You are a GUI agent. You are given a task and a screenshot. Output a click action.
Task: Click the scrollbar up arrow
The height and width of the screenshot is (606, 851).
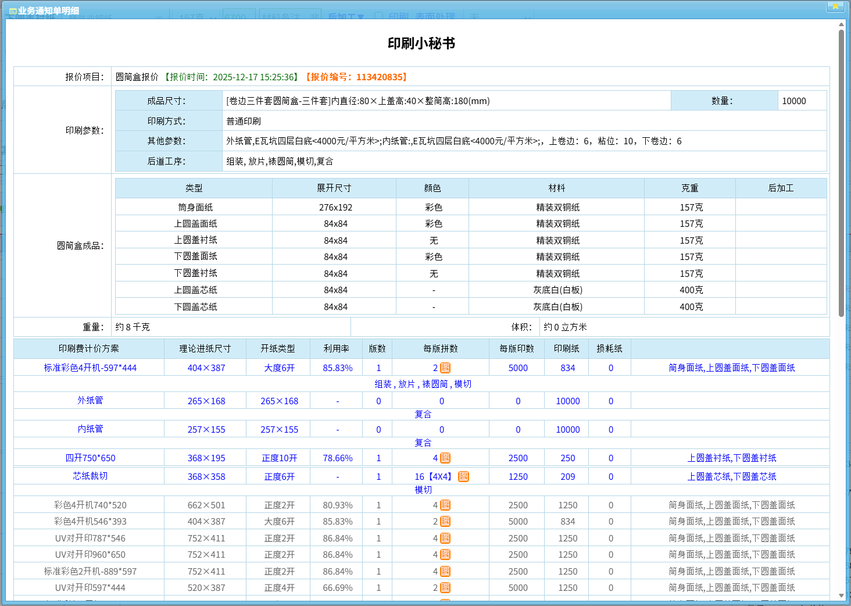pos(841,24)
